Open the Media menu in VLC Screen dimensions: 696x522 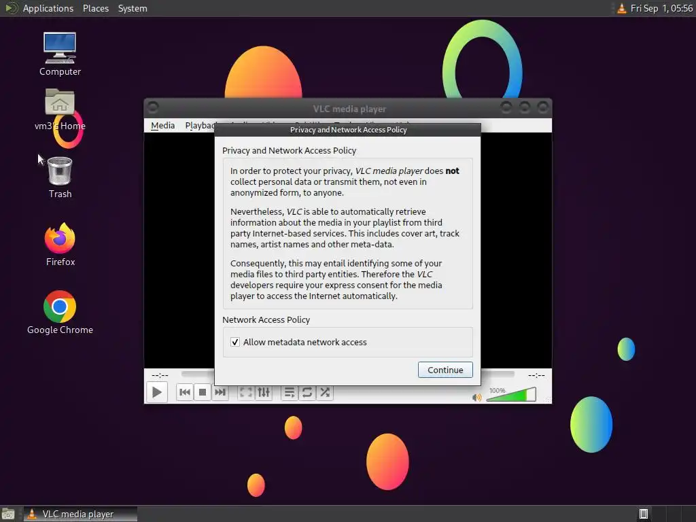point(163,126)
